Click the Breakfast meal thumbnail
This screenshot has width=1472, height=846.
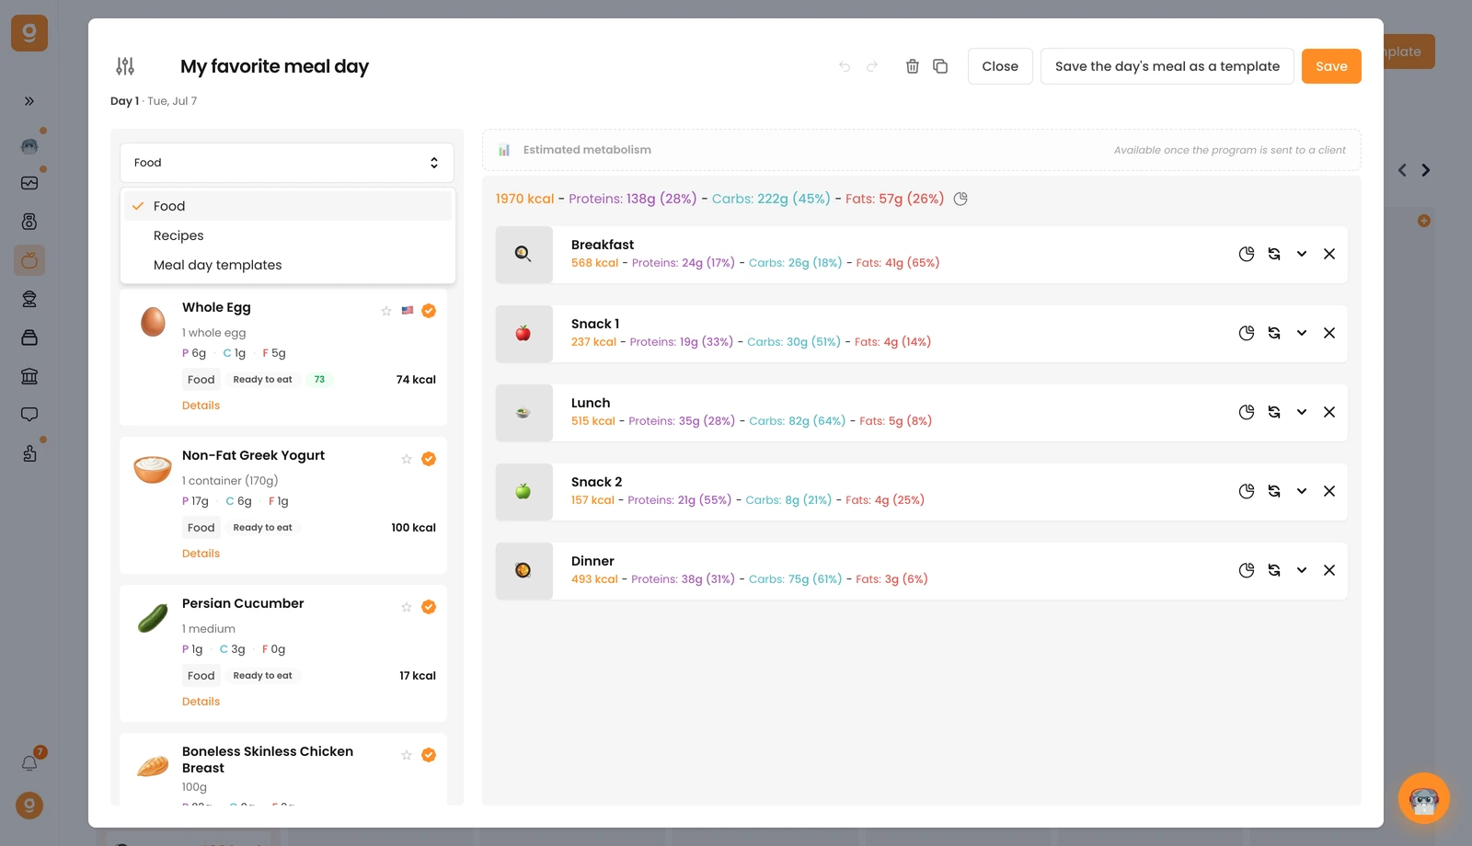tap(523, 255)
